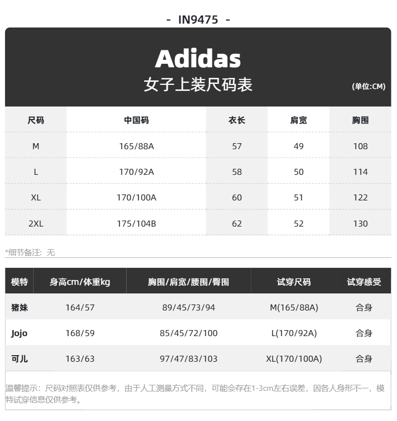Select the Adidas brand title

[x=198, y=59]
